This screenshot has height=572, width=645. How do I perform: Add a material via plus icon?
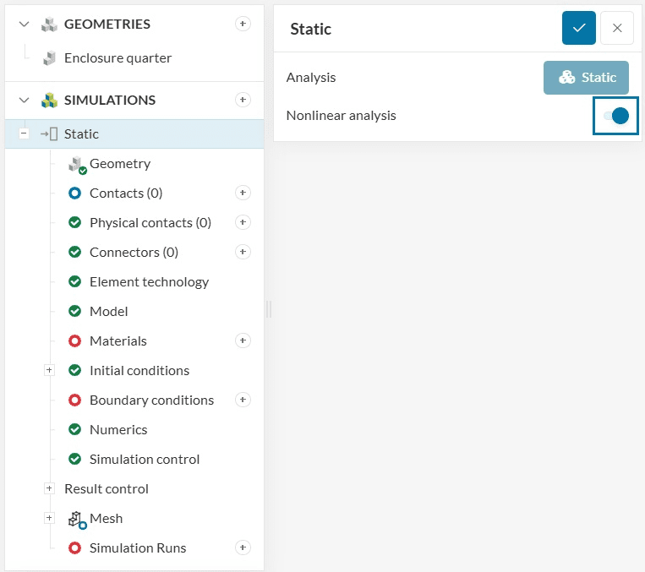coord(243,340)
